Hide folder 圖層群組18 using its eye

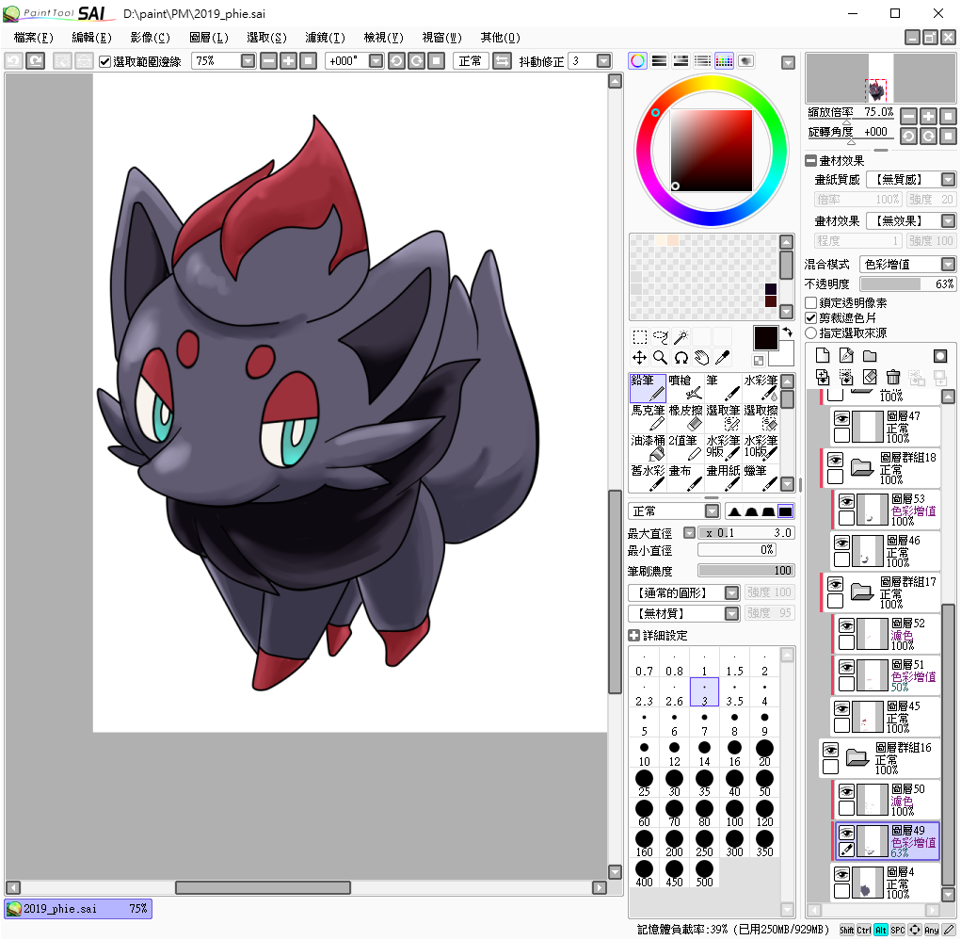pyautogui.click(x=836, y=460)
